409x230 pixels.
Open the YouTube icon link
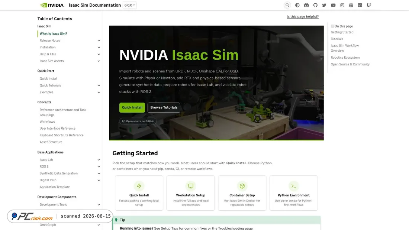(333, 5)
